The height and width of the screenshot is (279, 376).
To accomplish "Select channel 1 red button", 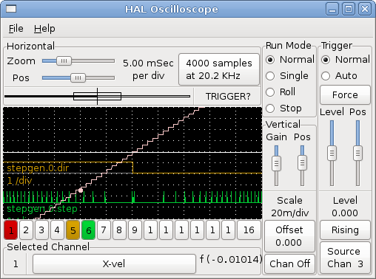I will [11, 230].
